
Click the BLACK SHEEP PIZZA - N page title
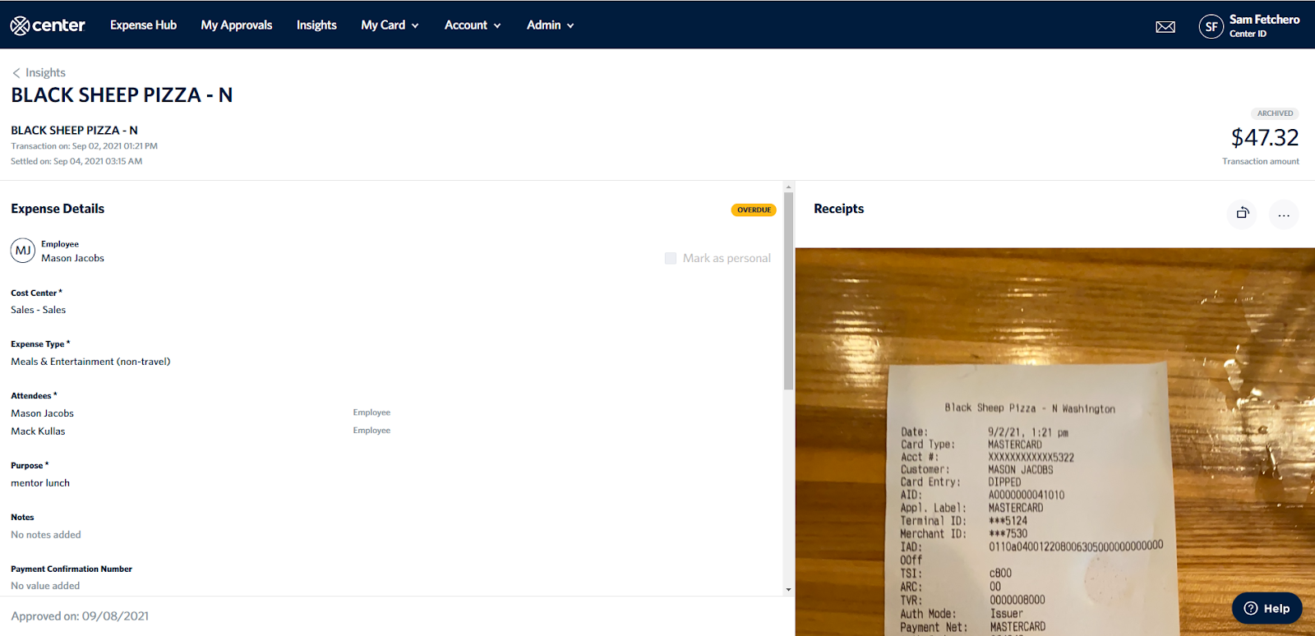pos(122,95)
